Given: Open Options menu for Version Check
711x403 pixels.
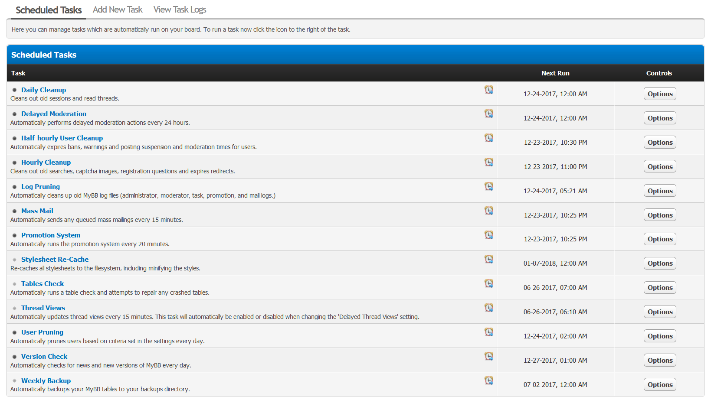Looking at the screenshot, I should 660,361.
